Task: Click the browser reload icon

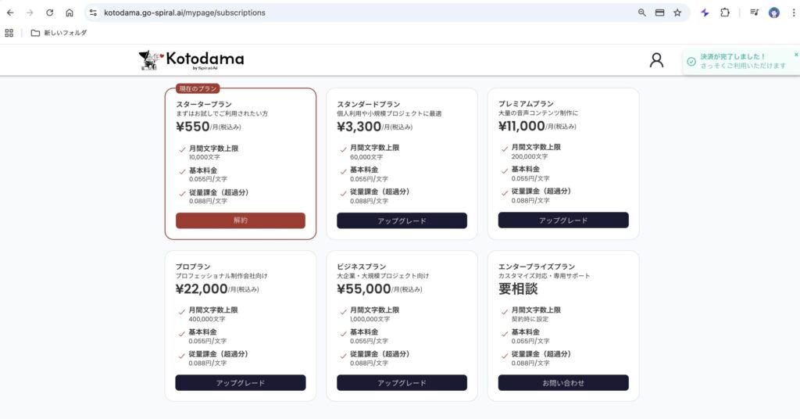Action: [49, 13]
